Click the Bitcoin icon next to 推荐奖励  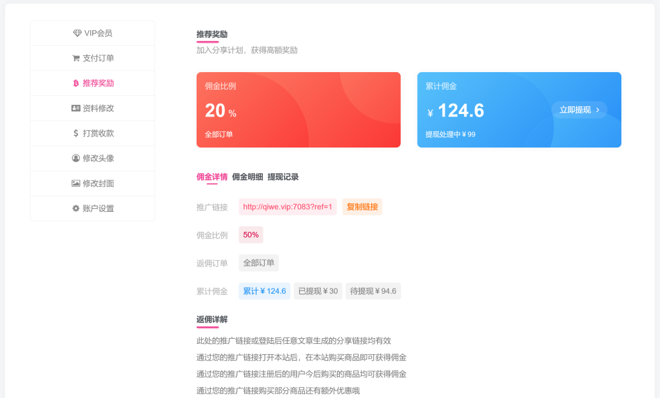click(x=75, y=84)
